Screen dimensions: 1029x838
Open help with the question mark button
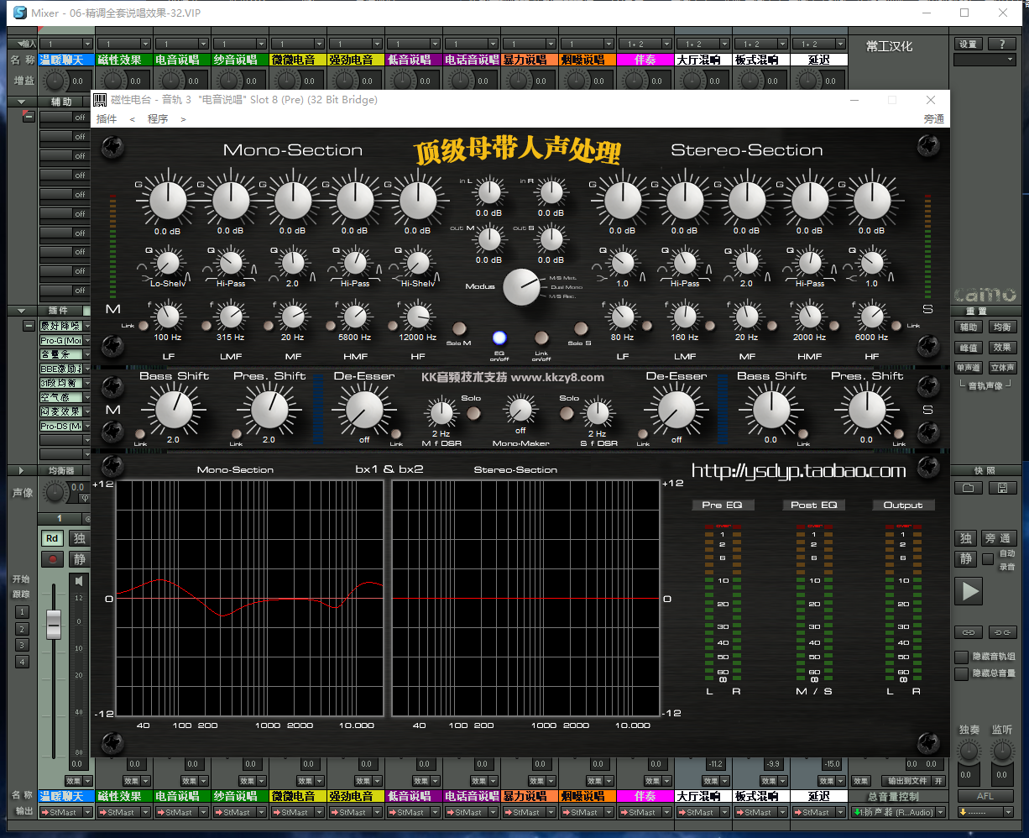pyautogui.click(x=1001, y=44)
